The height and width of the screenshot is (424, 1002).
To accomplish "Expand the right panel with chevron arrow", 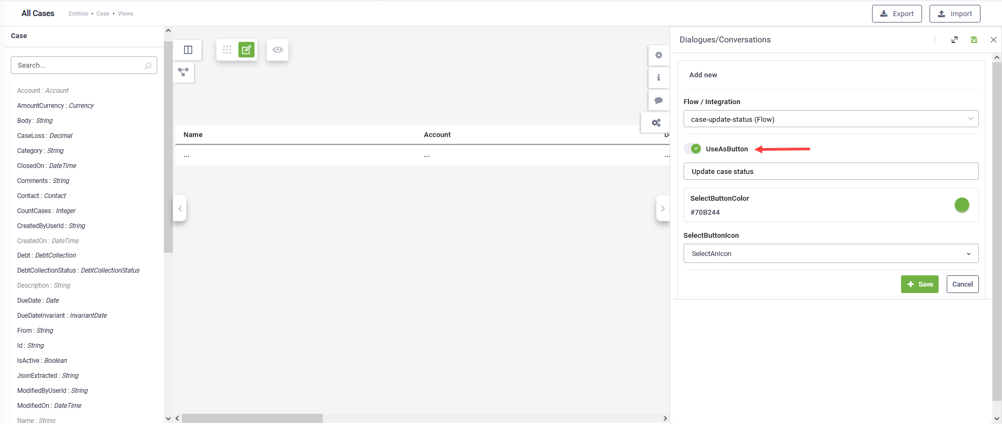I will point(663,208).
